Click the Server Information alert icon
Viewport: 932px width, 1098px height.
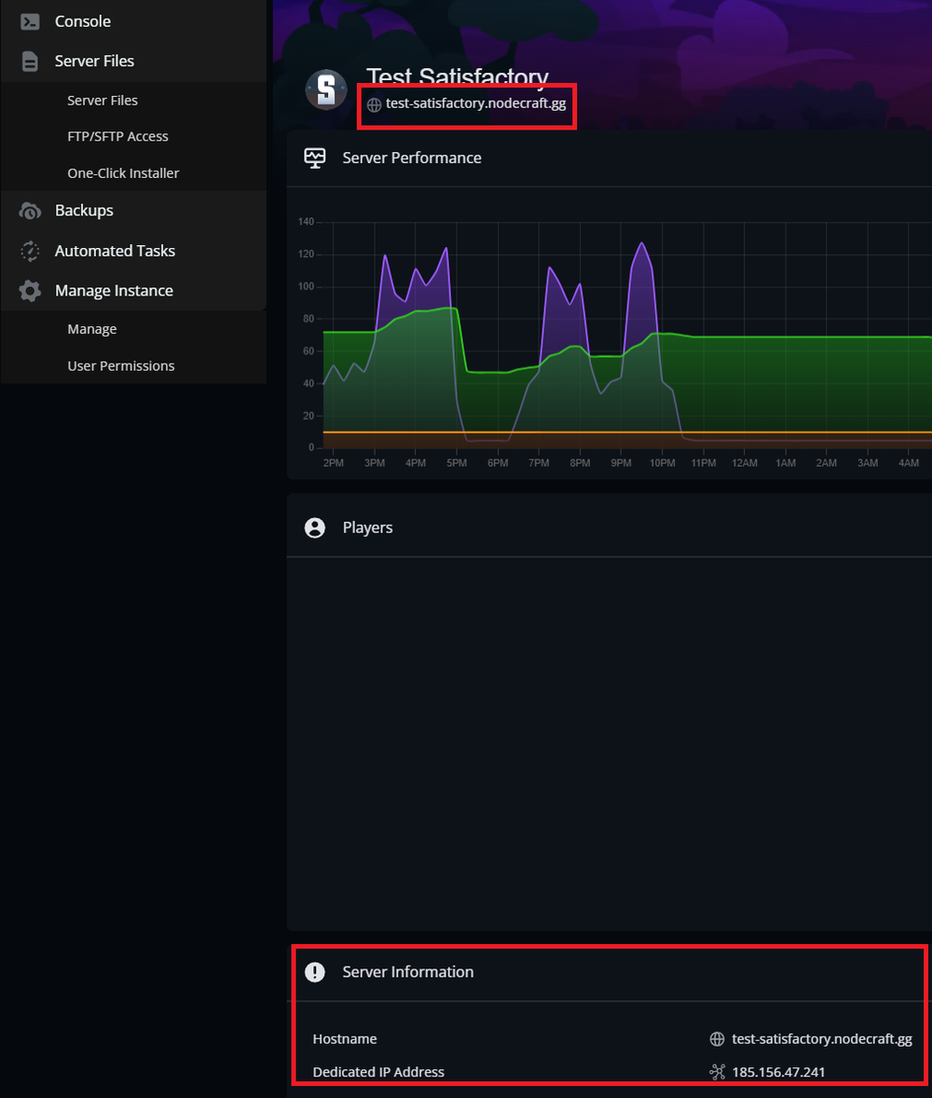point(314,972)
